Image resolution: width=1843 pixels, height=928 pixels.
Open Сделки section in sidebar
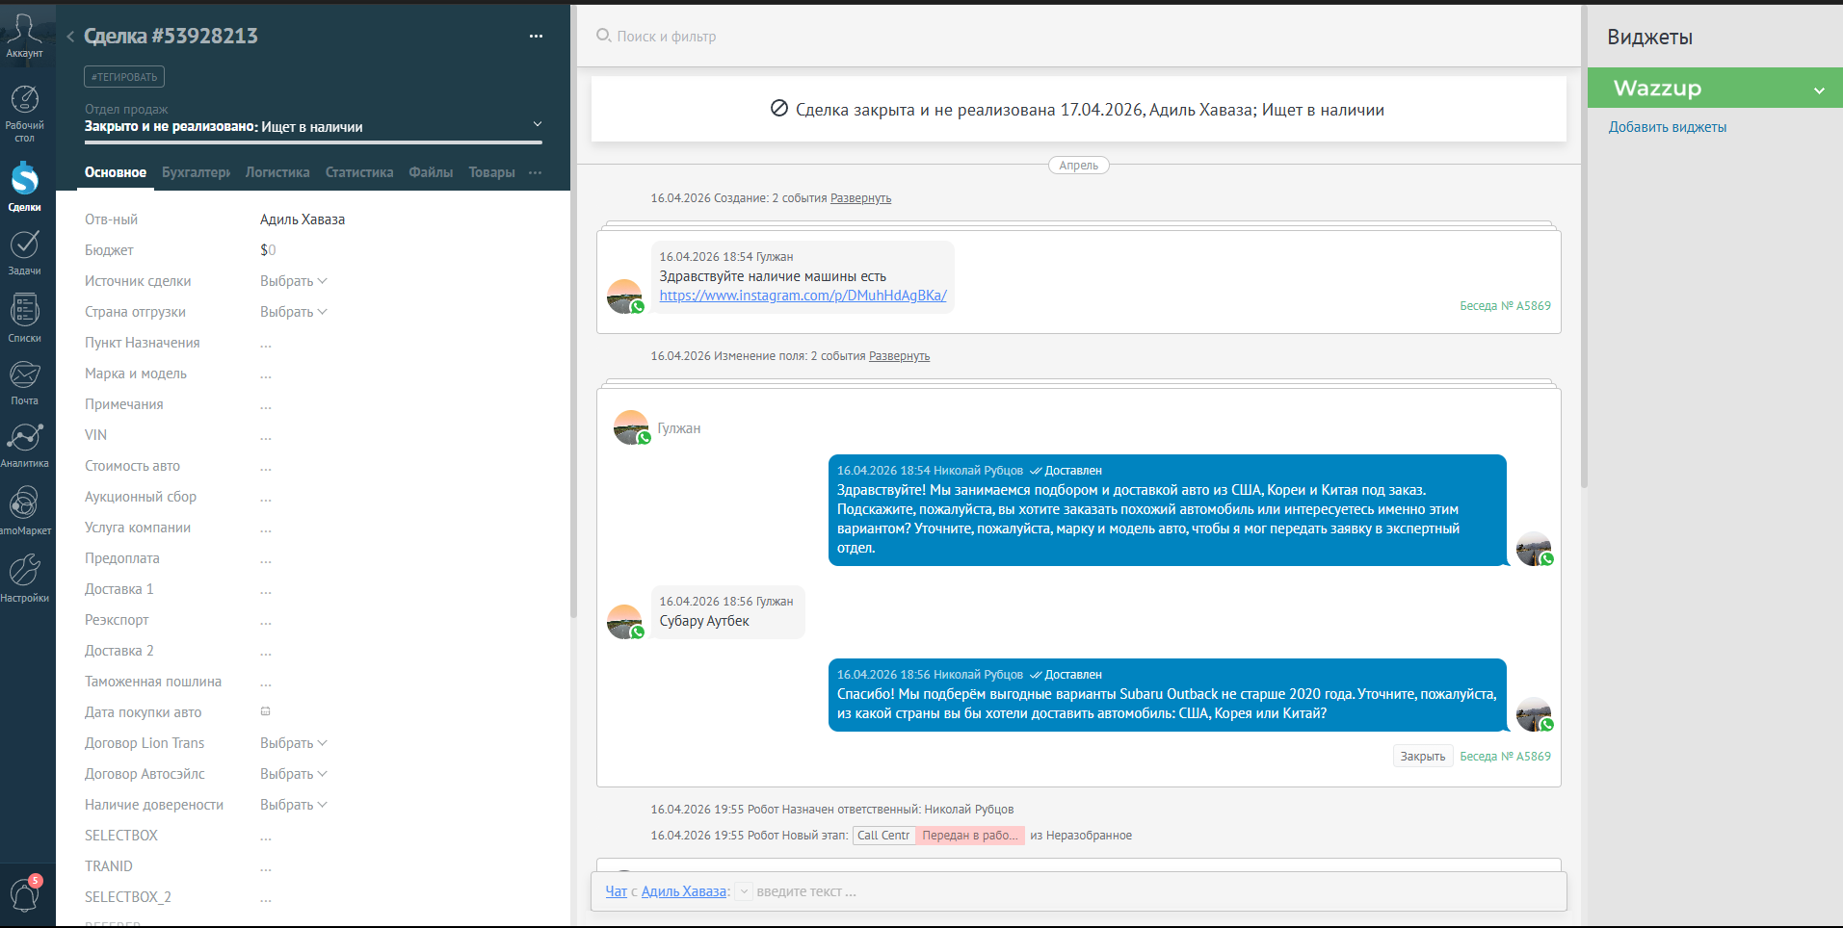pyautogui.click(x=24, y=187)
